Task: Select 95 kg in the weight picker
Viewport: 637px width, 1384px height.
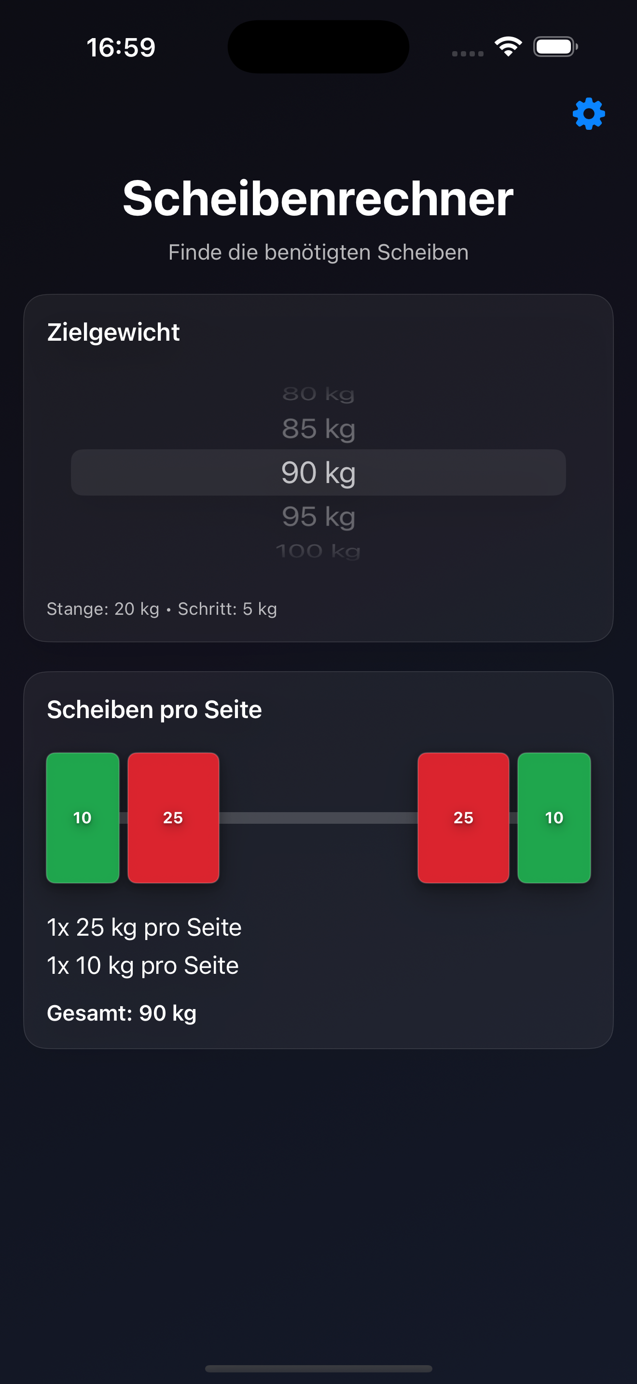Action: pyautogui.click(x=318, y=516)
